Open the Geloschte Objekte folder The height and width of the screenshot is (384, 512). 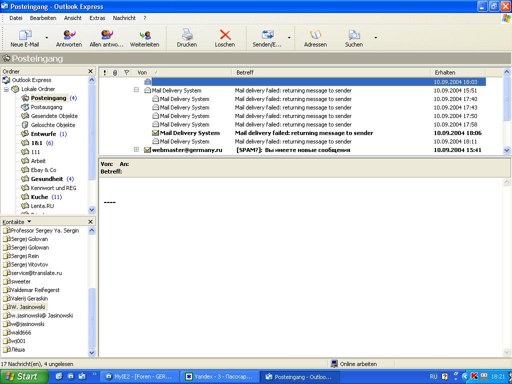click(48, 125)
